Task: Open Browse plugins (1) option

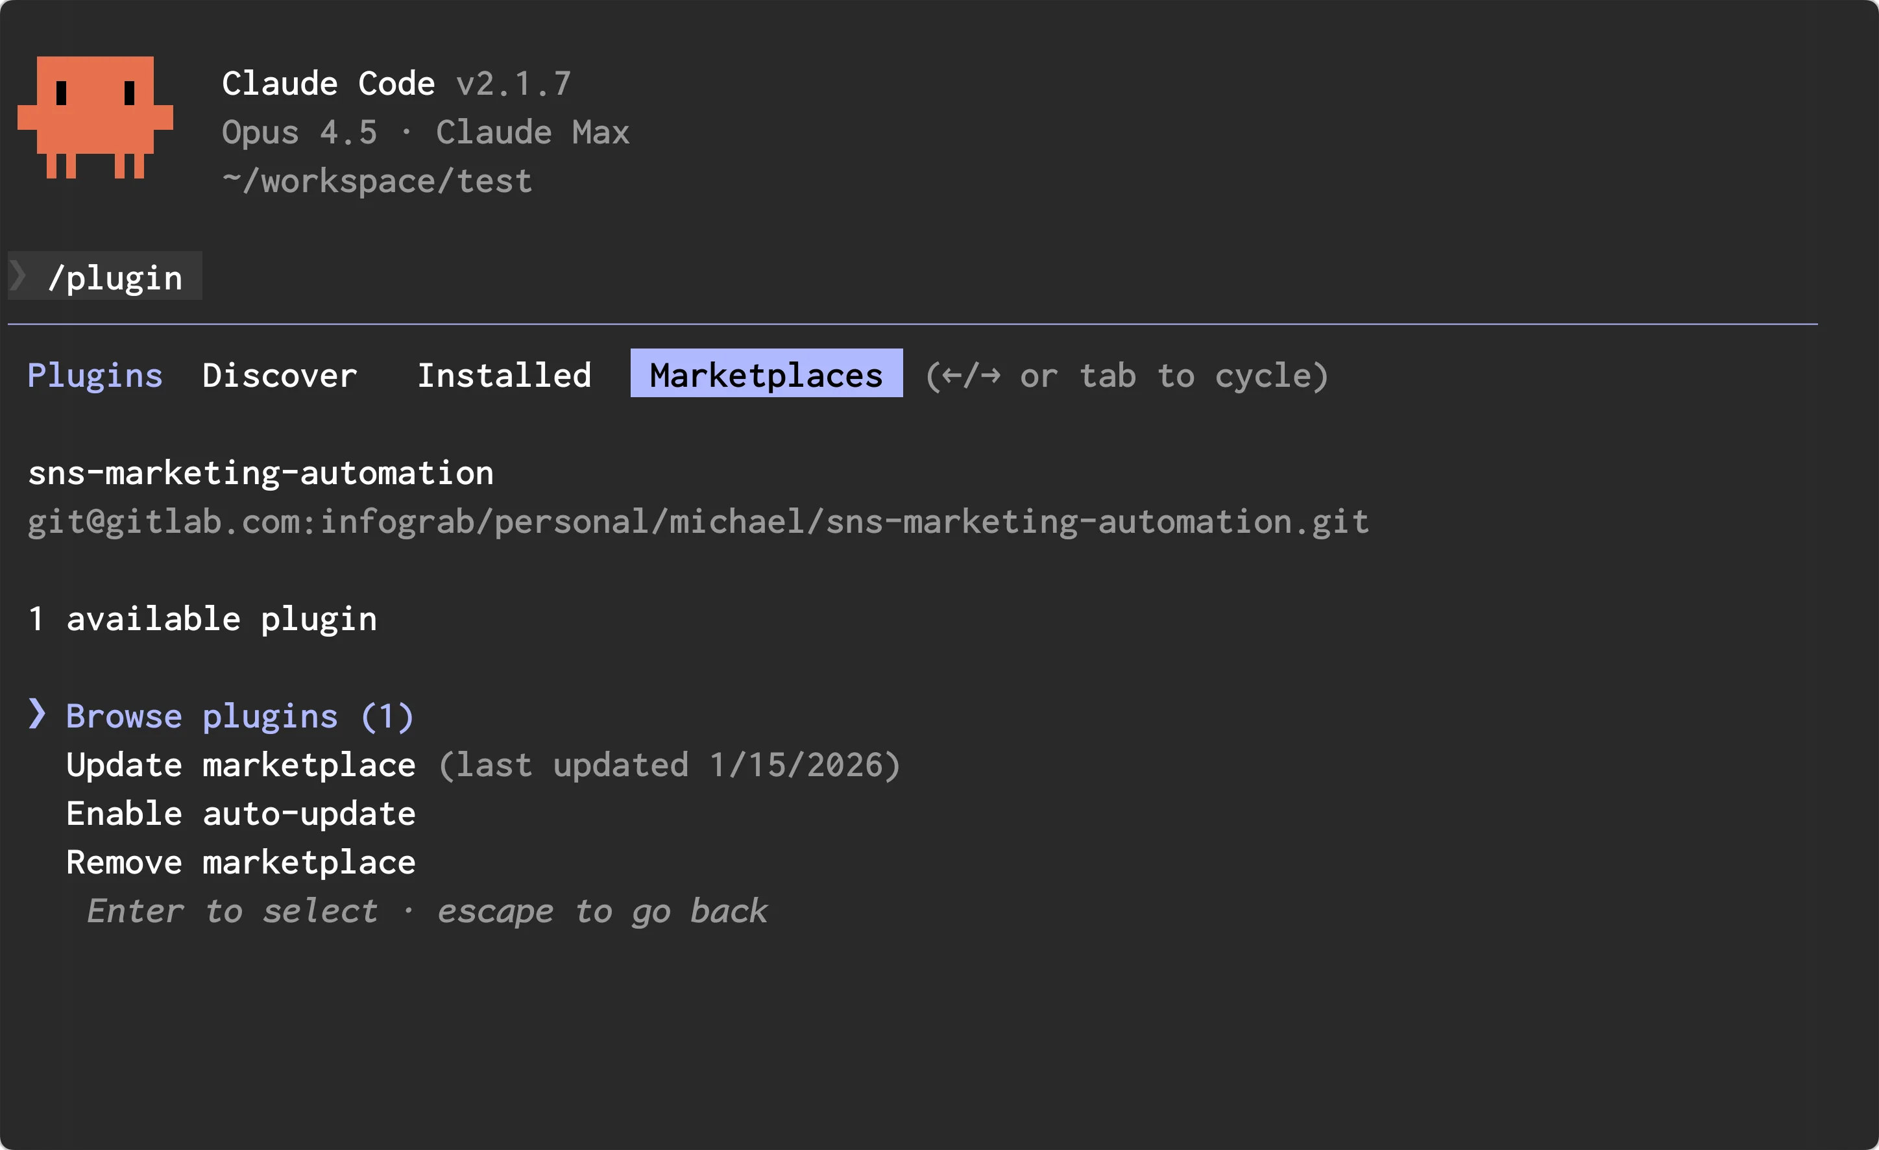Action: coord(239,716)
